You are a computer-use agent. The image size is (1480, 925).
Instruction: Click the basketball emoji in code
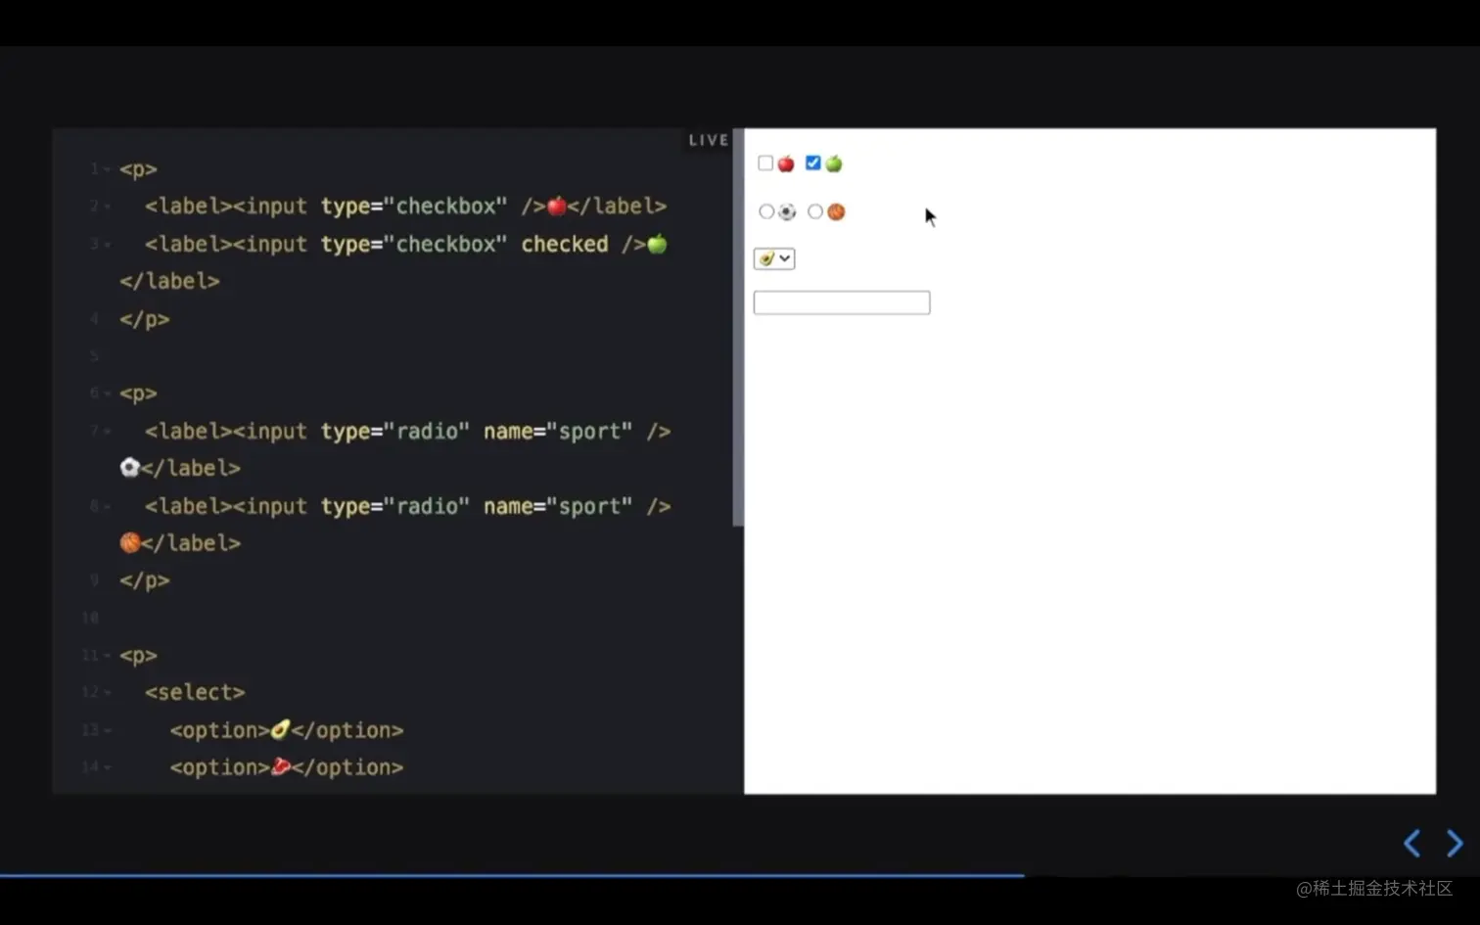(130, 542)
